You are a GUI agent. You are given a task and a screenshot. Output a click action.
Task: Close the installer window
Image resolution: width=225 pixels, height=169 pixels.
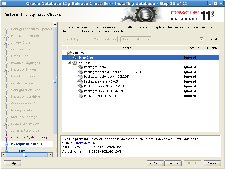pyautogui.click(x=221, y=3)
